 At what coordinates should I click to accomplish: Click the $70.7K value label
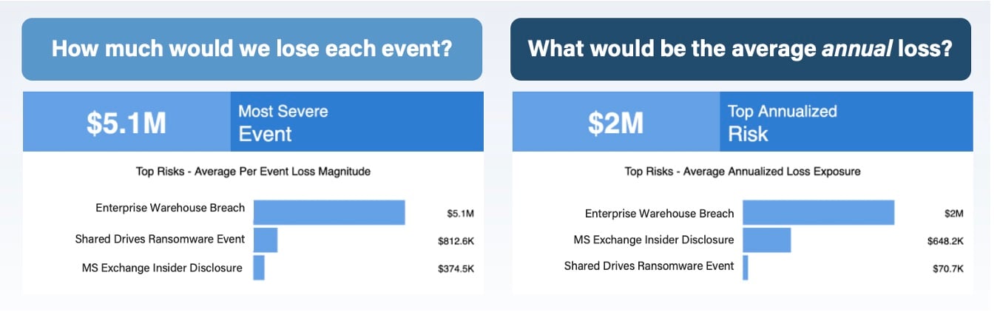tap(948, 268)
